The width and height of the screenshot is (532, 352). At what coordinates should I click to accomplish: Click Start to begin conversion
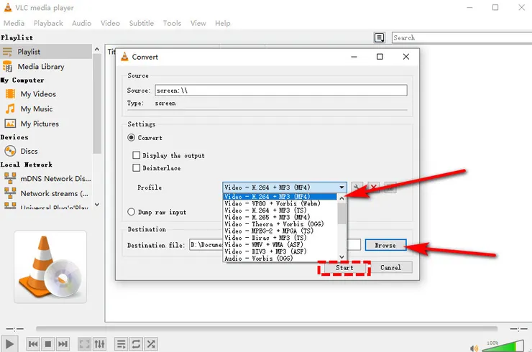(x=344, y=267)
